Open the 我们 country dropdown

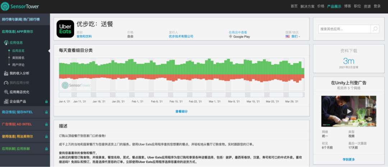296,36
